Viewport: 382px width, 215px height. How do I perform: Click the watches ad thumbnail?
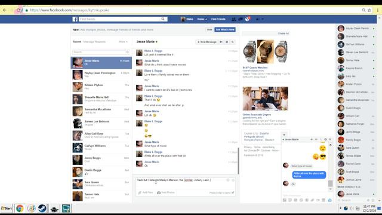coord(265,52)
